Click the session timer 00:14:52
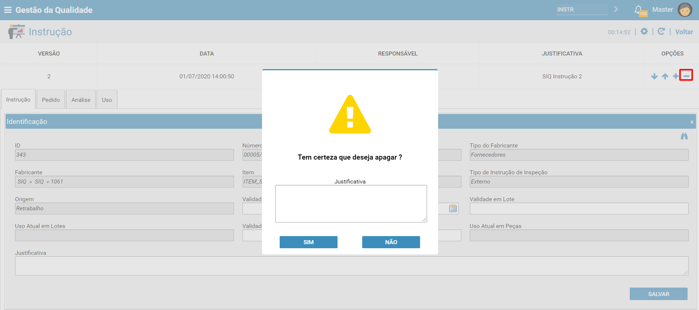The image size is (699, 310). click(619, 32)
